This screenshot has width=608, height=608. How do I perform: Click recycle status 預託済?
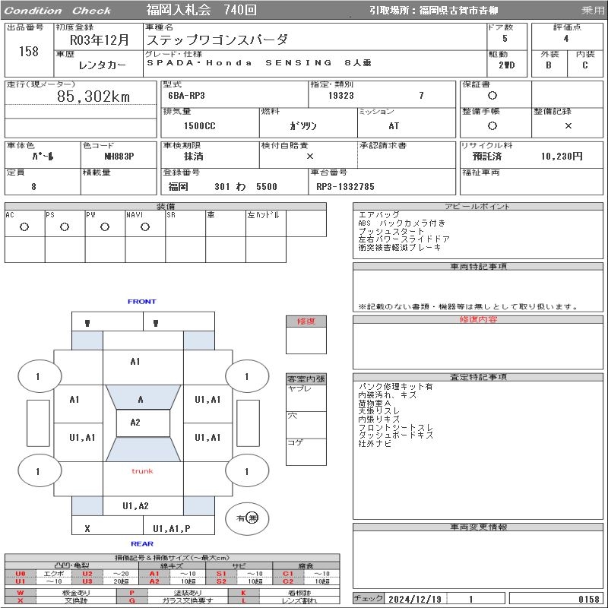487,157
